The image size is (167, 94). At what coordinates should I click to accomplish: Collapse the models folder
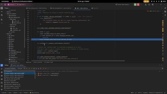pos(9,19)
